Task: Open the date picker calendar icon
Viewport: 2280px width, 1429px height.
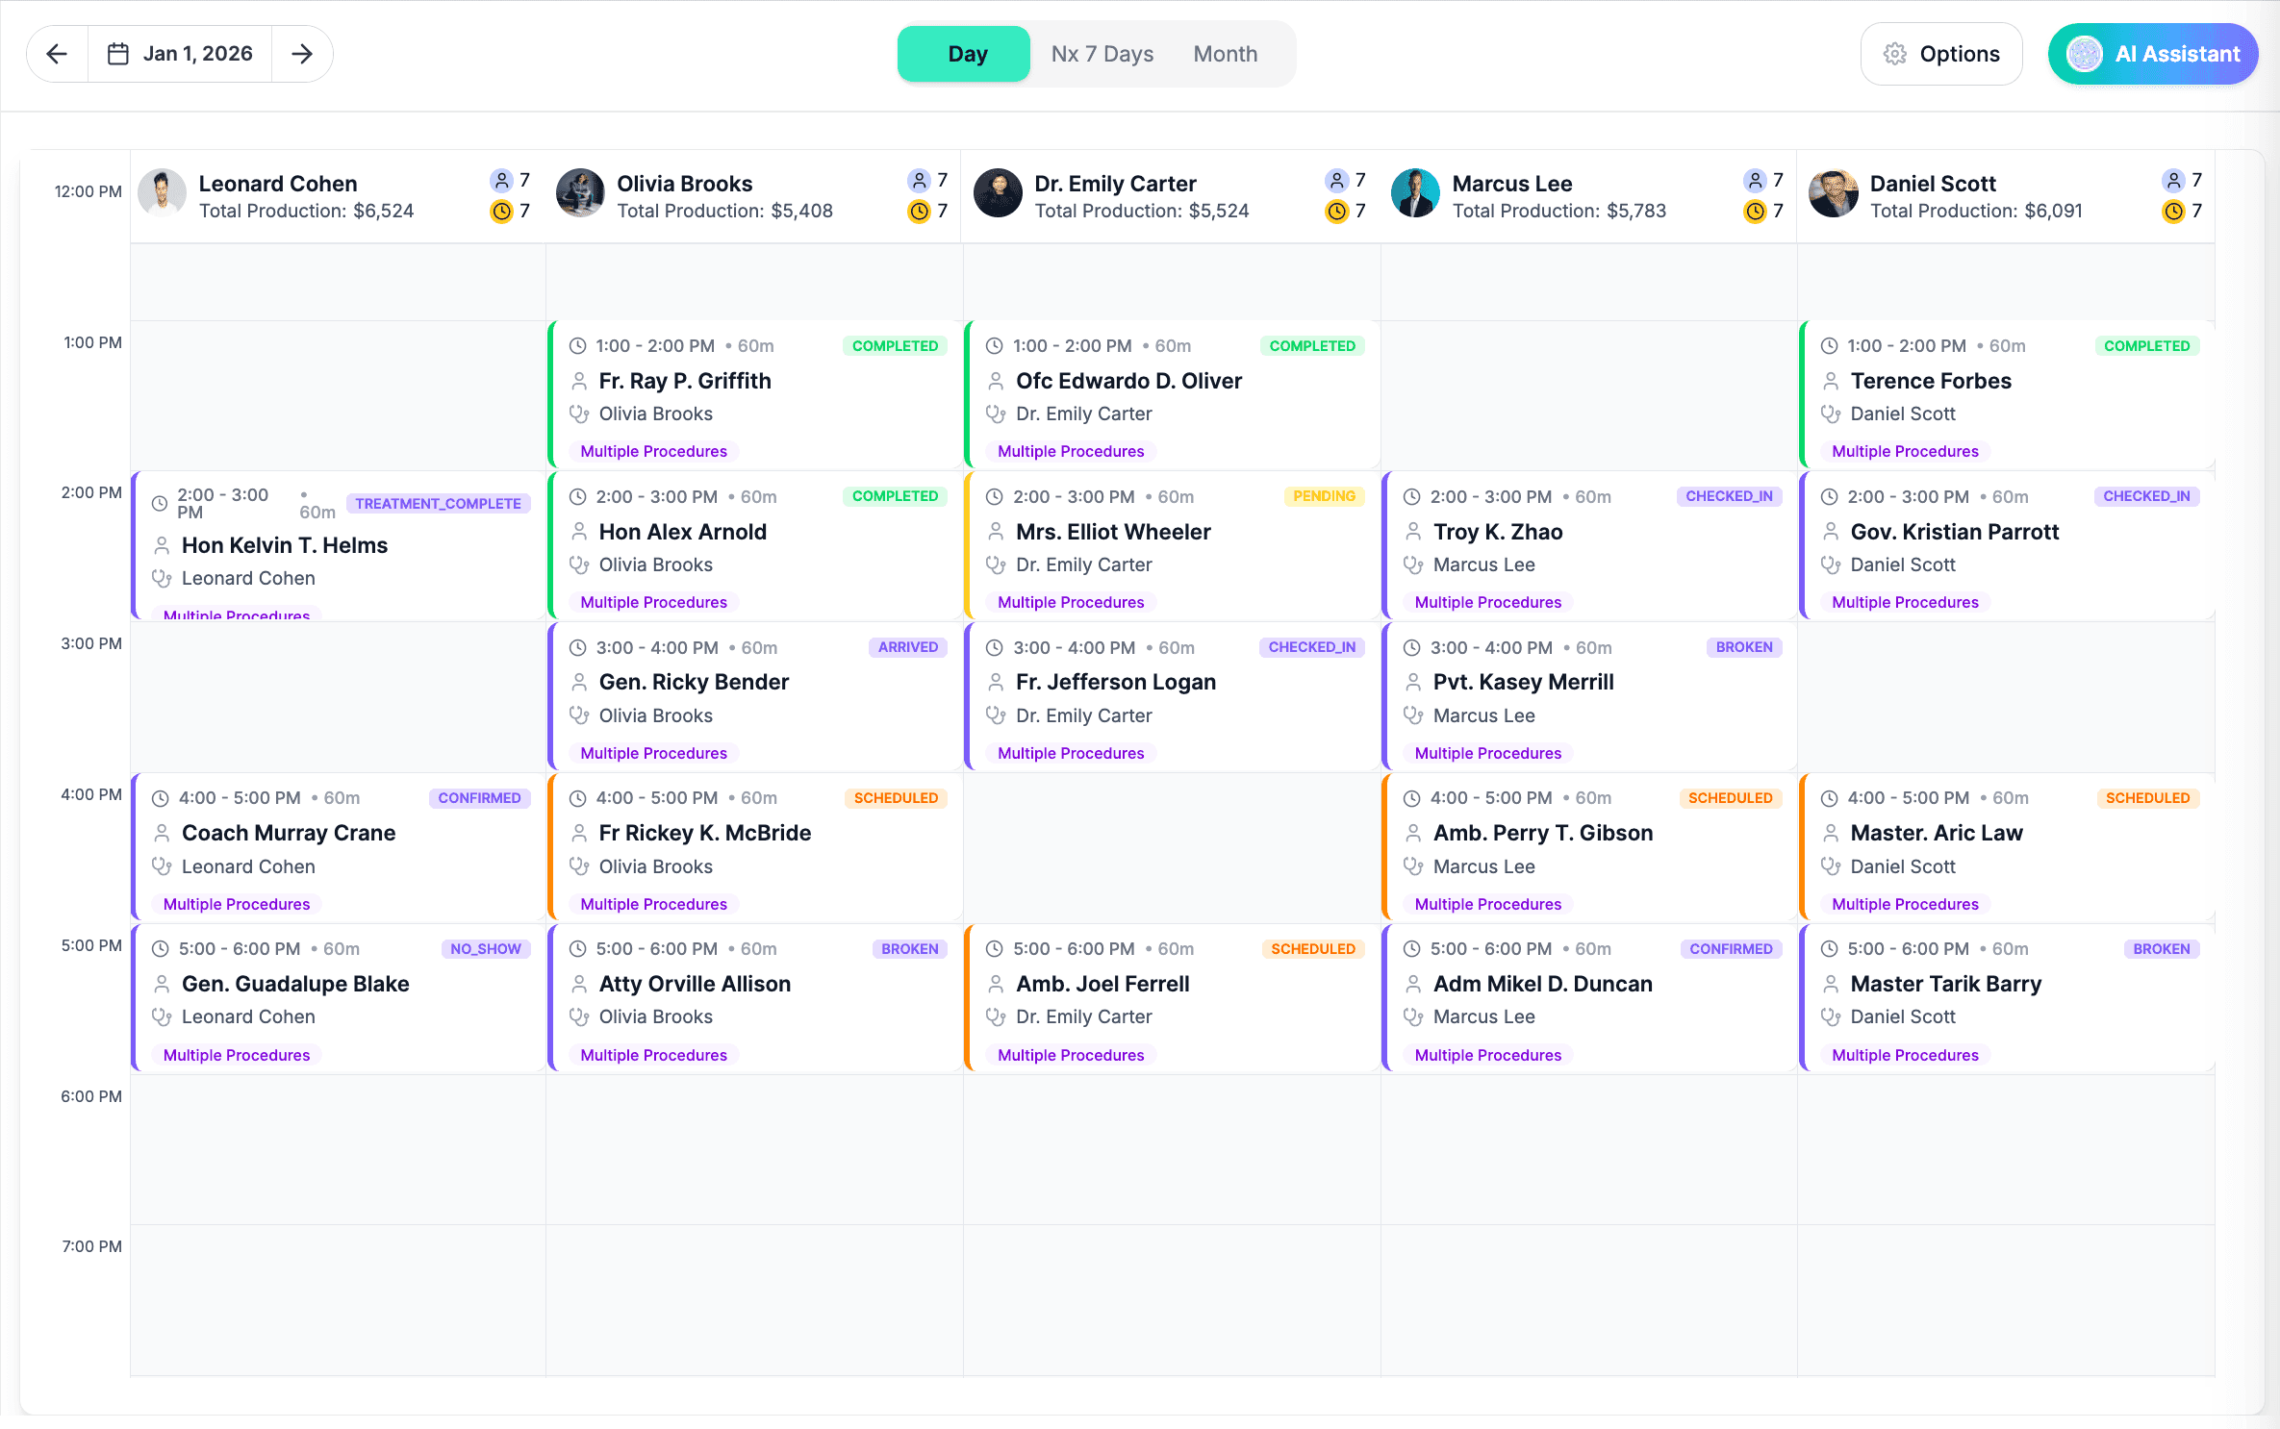Action: 117,54
